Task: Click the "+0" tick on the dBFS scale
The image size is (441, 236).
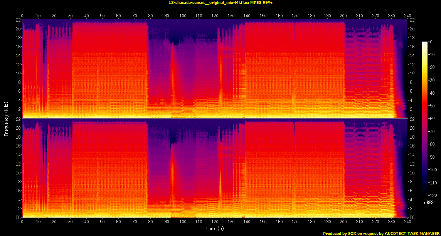Action: (x=430, y=42)
